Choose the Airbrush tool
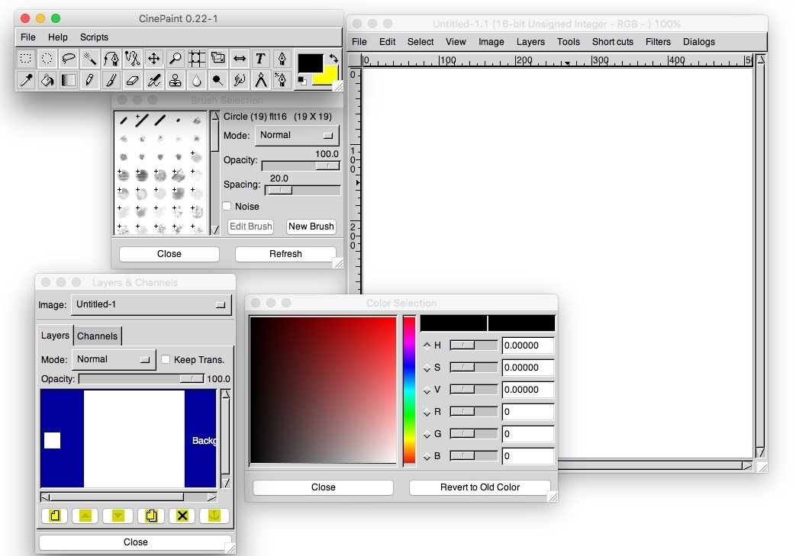The image size is (796, 556). click(154, 80)
